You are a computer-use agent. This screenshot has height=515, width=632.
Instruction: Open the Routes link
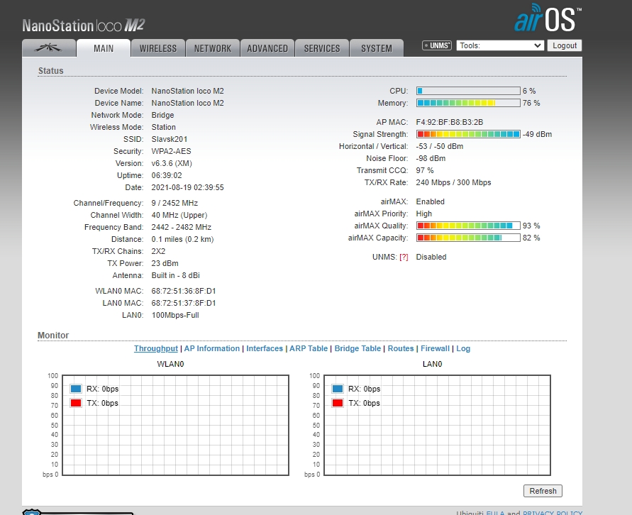click(x=401, y=348)
